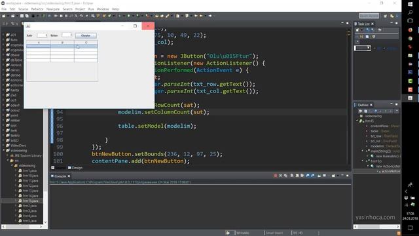419x236 pixels.
Task: Collapse the frm15() constructor node in Outline
Action: 362,161
